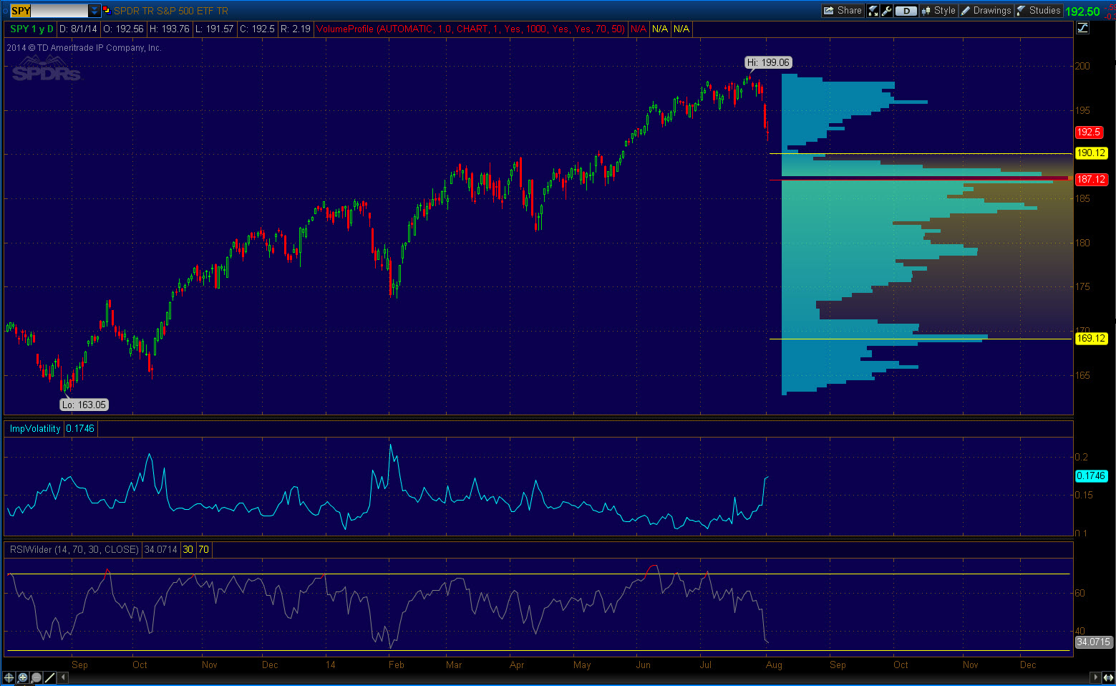The height and width of the screenshot is (686, 1116).
Task: Click the zoom in magnifier
Action: (x=23, y=677)
